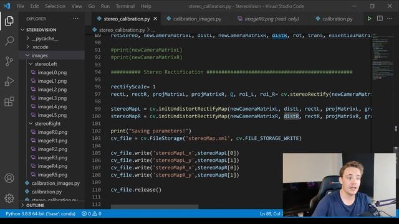Open imageR5.png in the explorer
The width and height of the screenshot is (399, 224).
click(x=52, y=175)
